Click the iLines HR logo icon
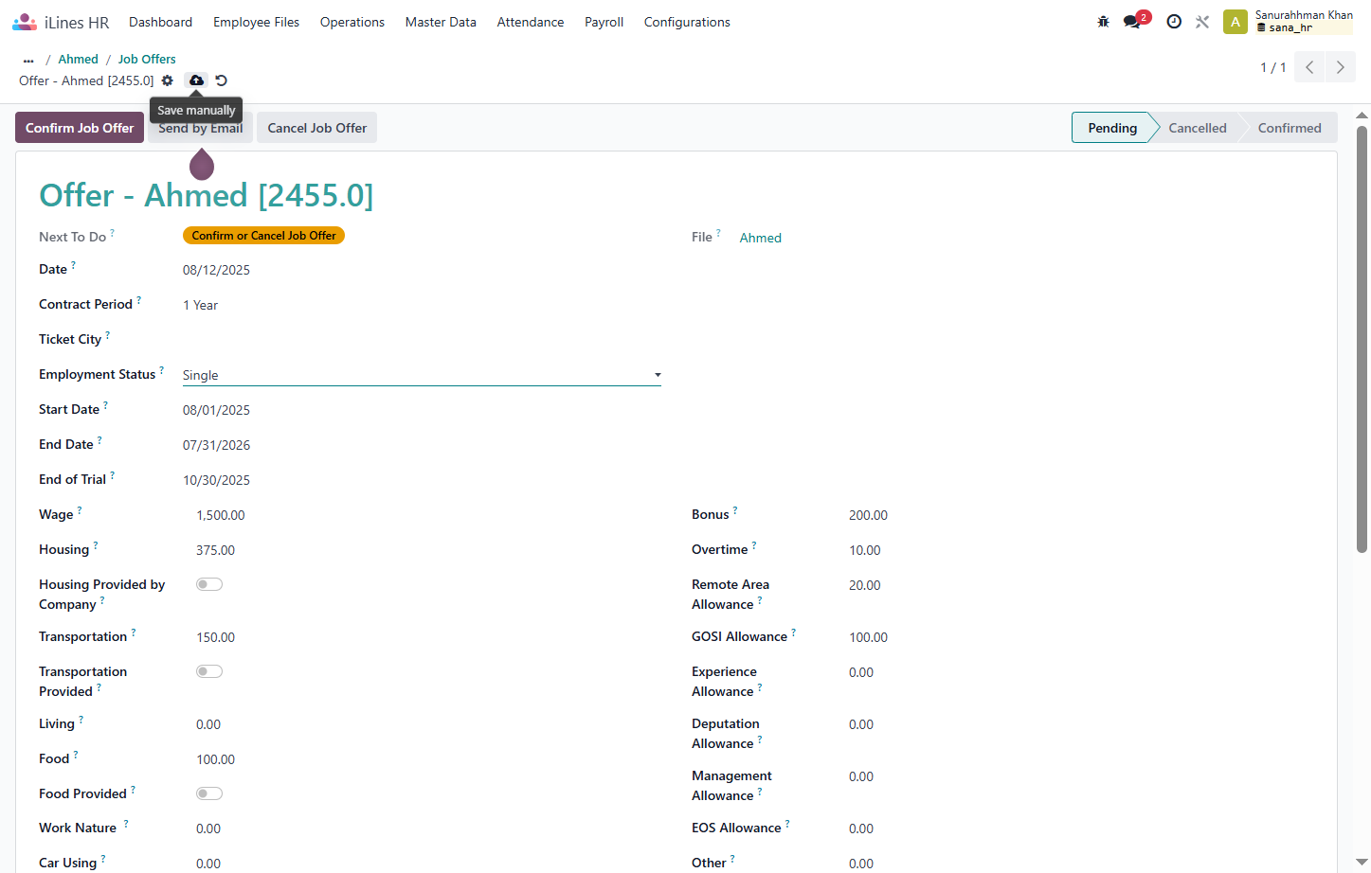Viewport: 1371px width, 873px height. (25, 22)
